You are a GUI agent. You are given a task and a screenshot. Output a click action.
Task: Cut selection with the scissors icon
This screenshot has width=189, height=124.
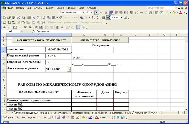pyautogui.click(x=44, y=17)
